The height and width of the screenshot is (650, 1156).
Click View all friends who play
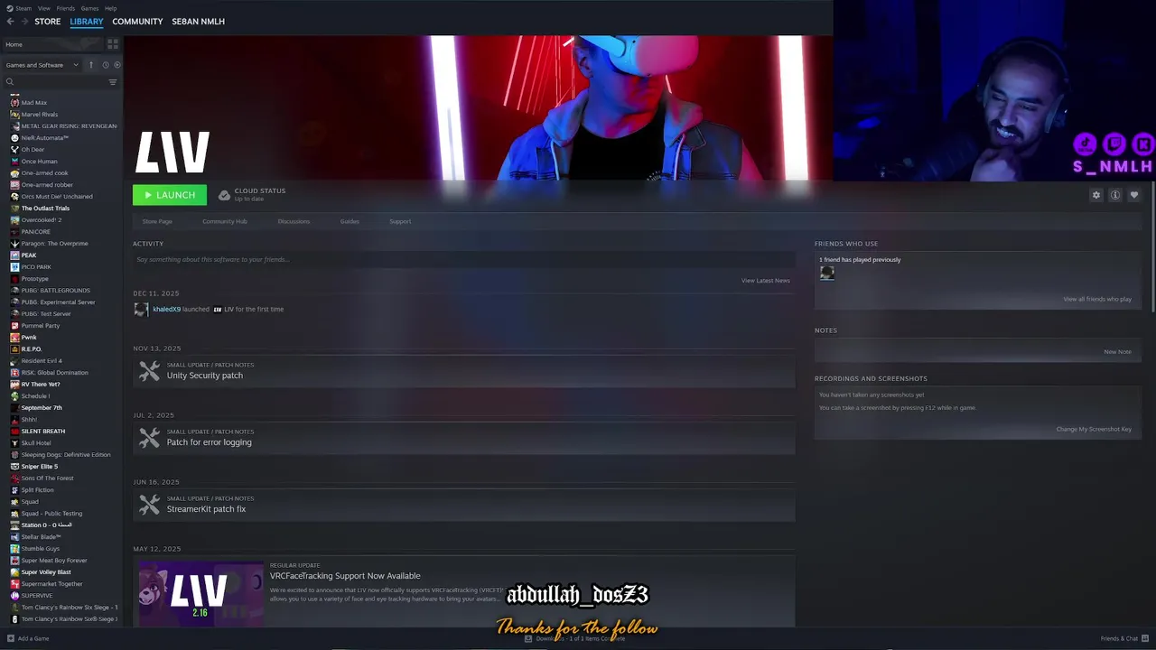pos(1097,299)
